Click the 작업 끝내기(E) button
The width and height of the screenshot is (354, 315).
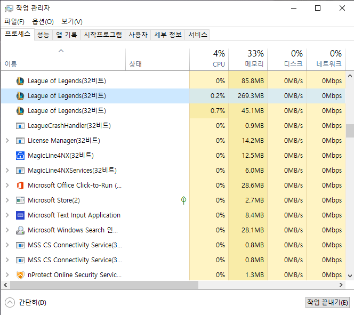pos(327,302)
